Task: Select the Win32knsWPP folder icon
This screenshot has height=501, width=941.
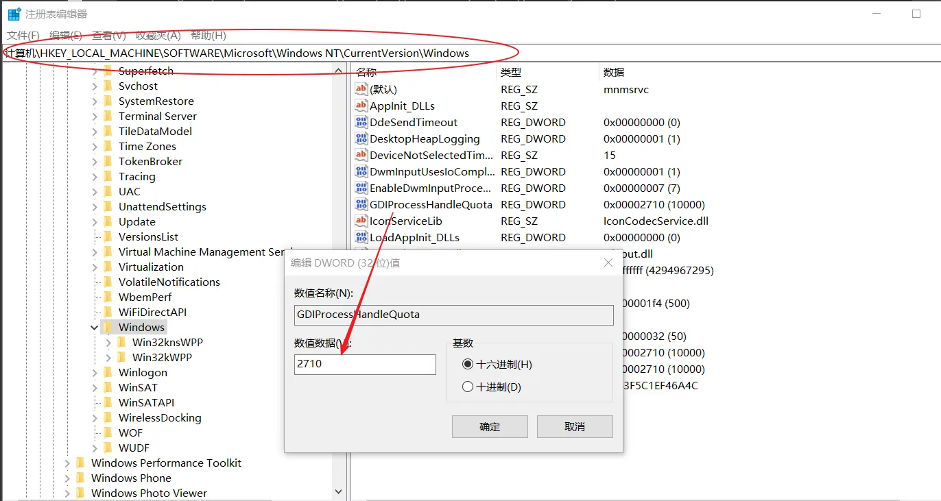Action: click(x=121, y=342)
